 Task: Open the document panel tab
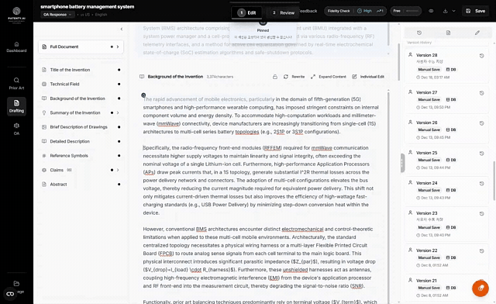coord(448,33)
